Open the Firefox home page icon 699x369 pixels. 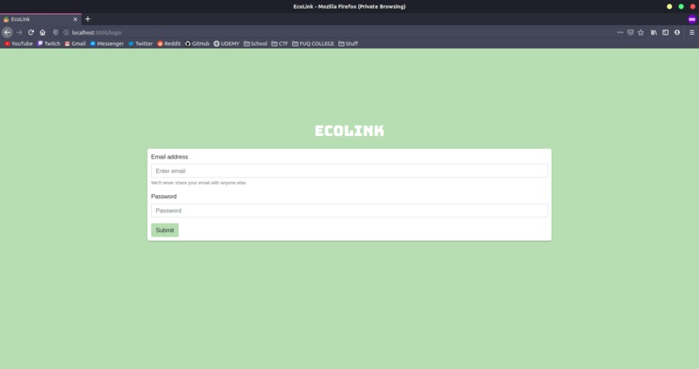pyautogui.click(x=42, y=32)
